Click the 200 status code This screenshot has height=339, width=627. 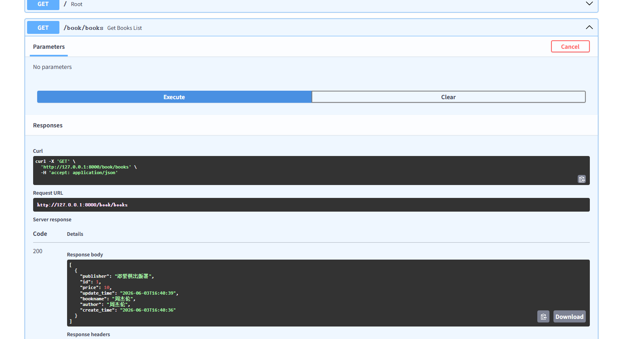(x=38, y=251)
